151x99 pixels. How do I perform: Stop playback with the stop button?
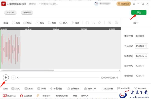(13, 77)
